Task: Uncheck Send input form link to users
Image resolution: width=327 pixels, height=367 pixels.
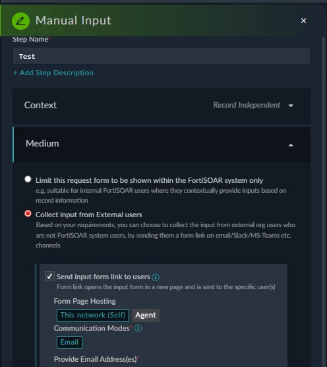Action: (49, 276)
